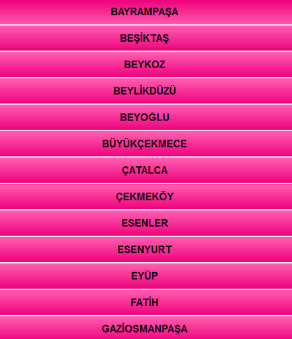Tap the EYÜP row
Screen dimensions: 292x339
[146, 276]
